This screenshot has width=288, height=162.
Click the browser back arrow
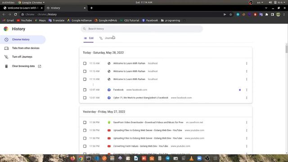4,14
